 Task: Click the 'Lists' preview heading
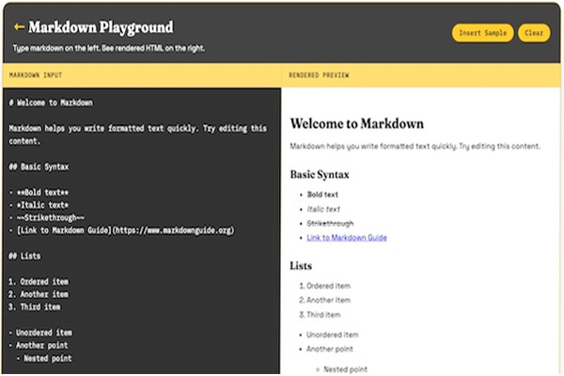point(301,266)
